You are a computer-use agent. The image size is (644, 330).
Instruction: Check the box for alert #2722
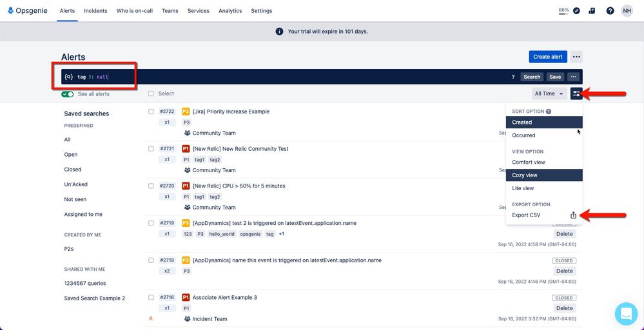point(151,112)
